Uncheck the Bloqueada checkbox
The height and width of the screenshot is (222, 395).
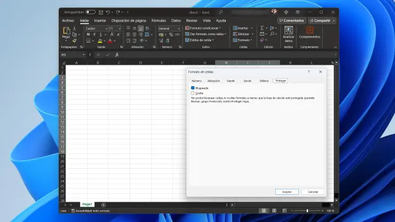click(x=193, y=88)
